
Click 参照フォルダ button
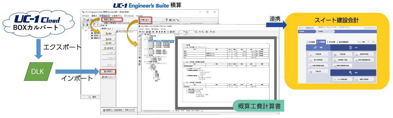point(129,110)
